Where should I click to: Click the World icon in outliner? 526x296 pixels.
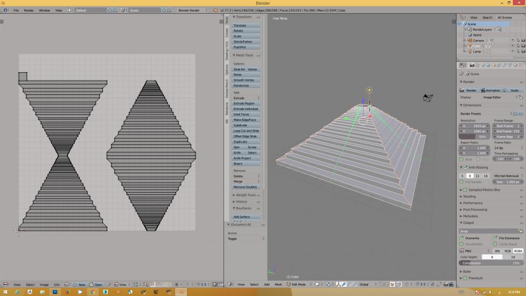point(470,35)
